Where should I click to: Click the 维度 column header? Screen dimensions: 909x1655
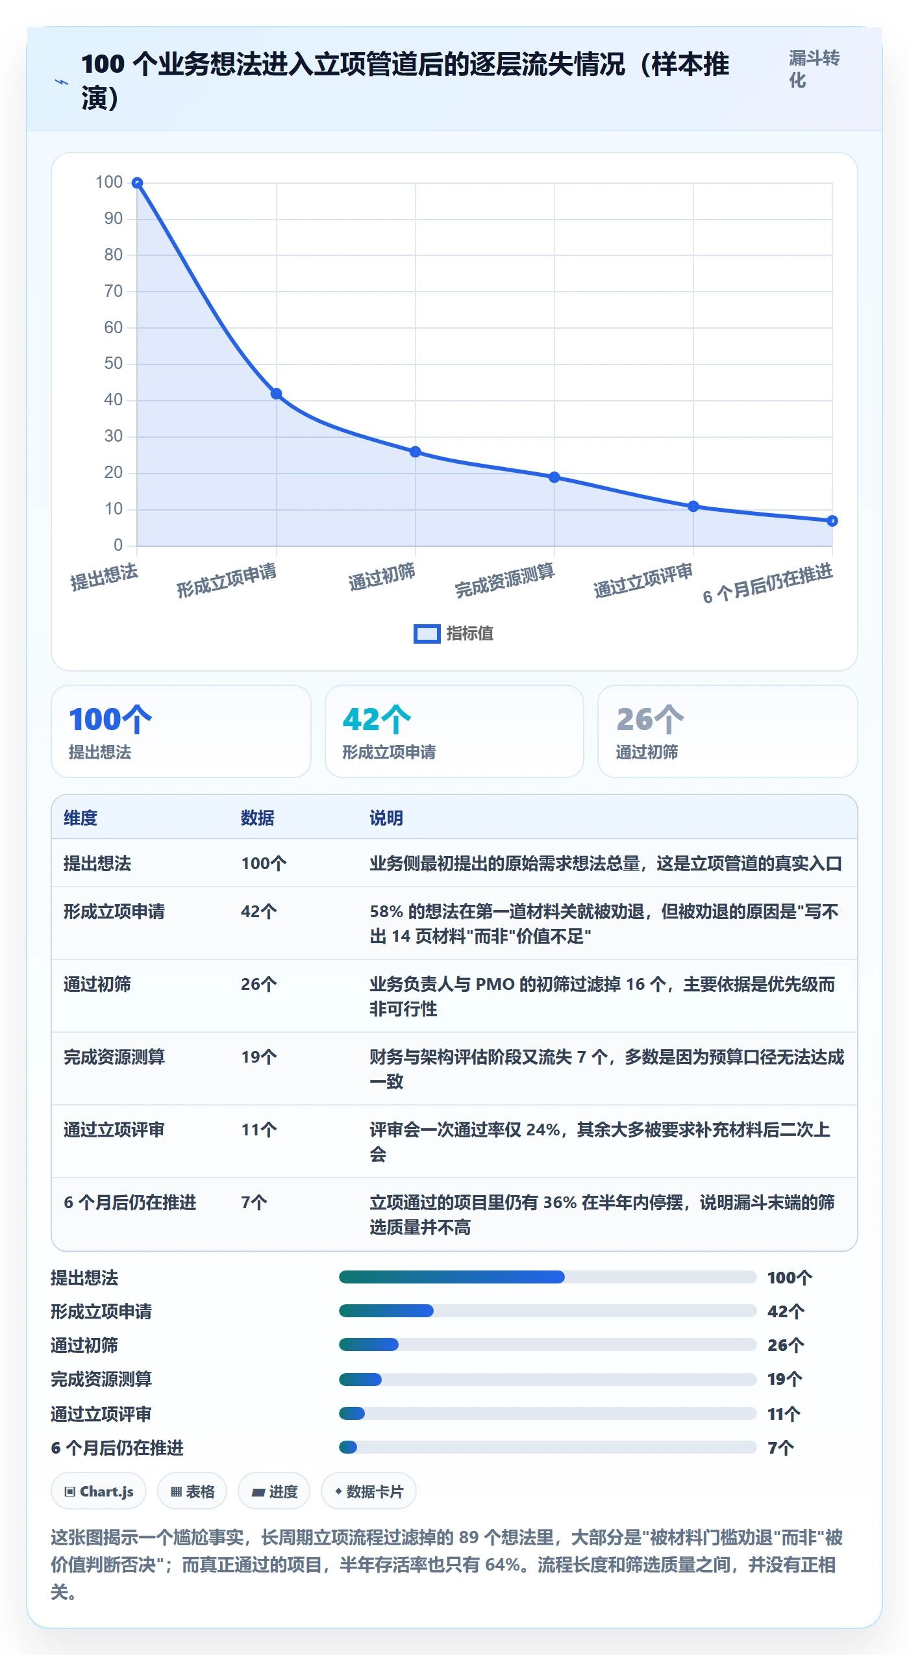click(81, 818)
